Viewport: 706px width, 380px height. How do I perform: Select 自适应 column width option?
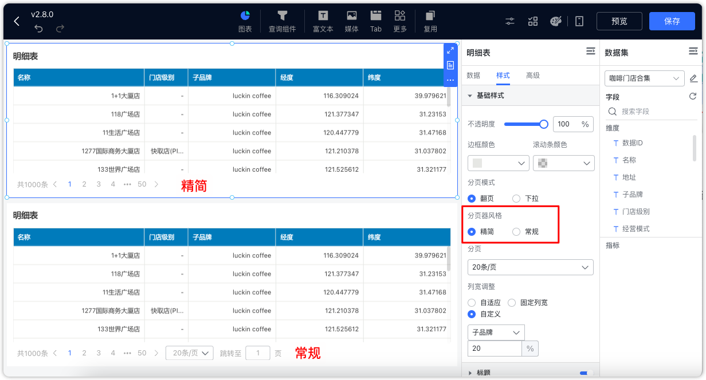pyautogui.click(x=472, y=302)
